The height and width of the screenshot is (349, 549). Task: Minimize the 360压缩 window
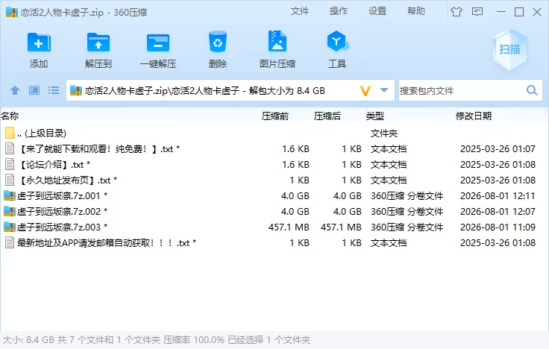pos(501,12)
